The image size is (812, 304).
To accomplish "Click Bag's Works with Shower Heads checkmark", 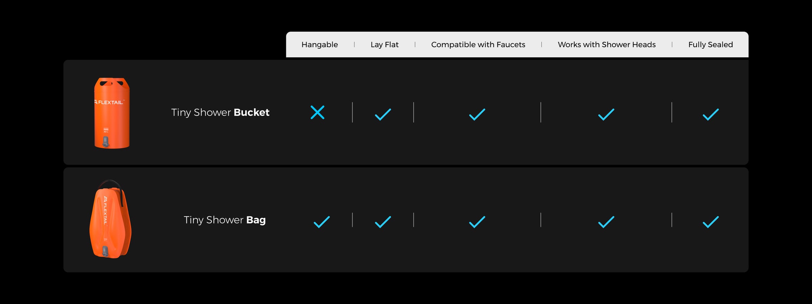I will (x=606, y=222).
